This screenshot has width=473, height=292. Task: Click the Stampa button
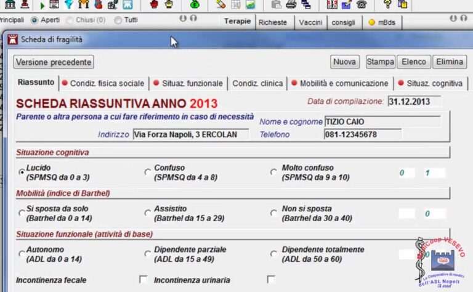(x=381, y=62)
